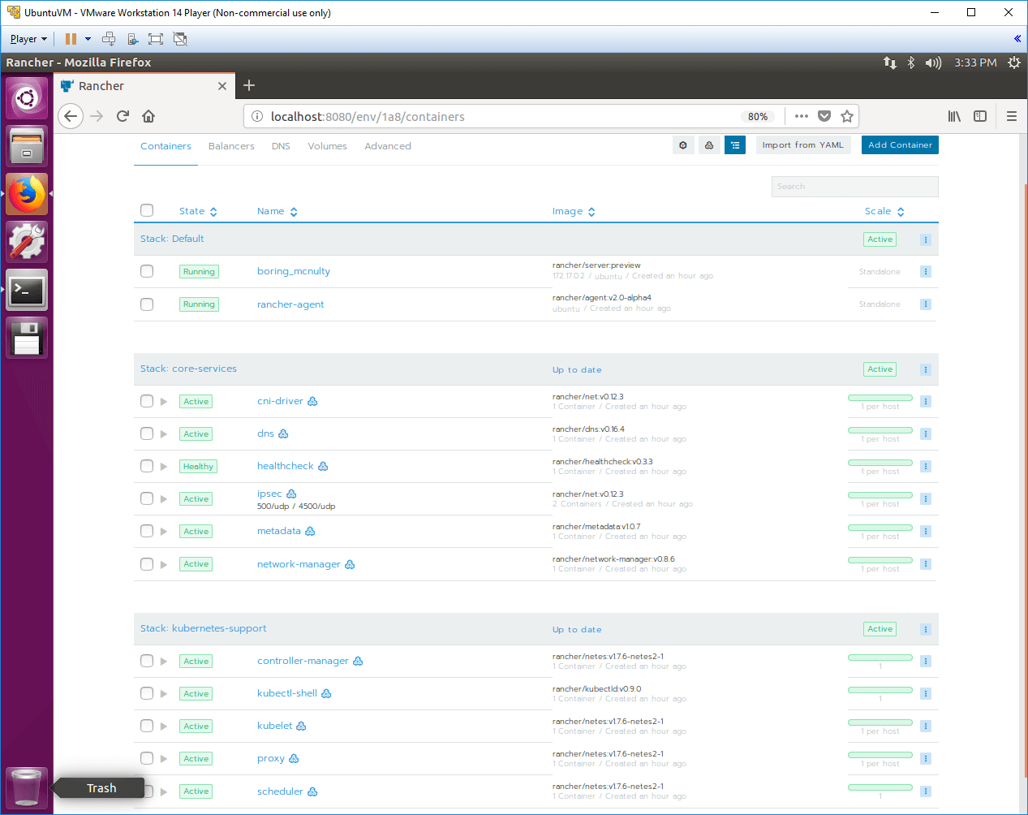
Task: Open the VMware Player menu
Action: (x=28, y=39)
